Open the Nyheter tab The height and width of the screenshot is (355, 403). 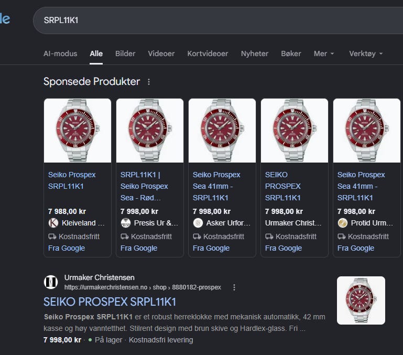click(x=255, y=53)
